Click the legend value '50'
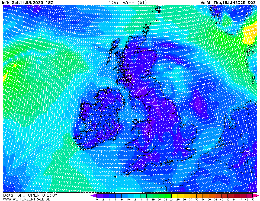The width and height of the screenshot is (260, 201). pyautogui.click(x=253, y=199)
